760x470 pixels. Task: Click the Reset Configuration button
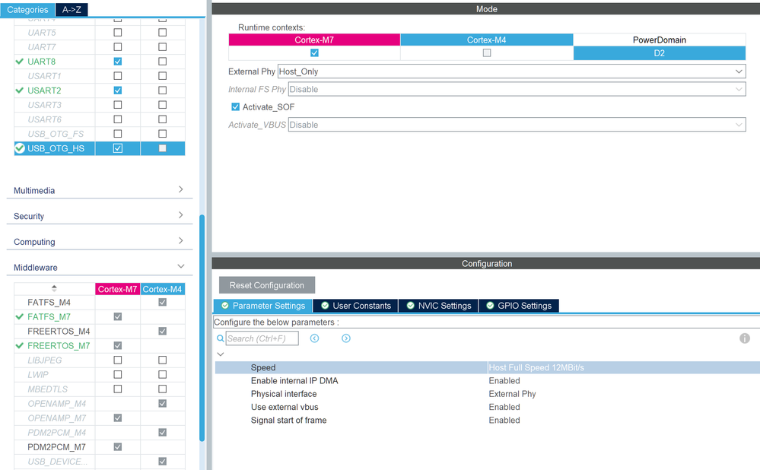click(267, 285)
